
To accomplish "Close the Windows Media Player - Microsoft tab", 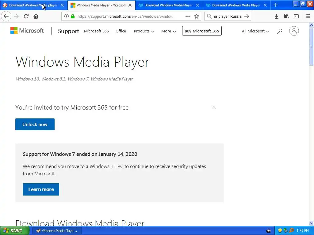I will [130, 5].
